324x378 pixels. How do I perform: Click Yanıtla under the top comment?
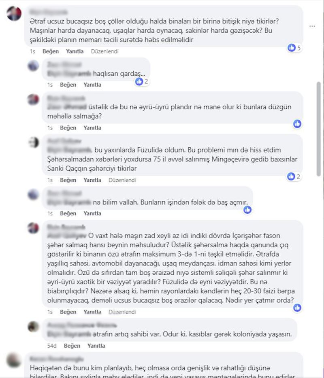[75, 51]
